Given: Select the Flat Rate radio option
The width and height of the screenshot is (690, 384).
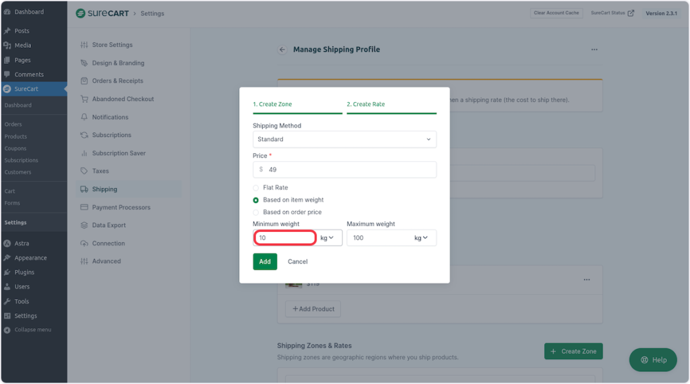Looking at the screenshot, I should (256, 188).
